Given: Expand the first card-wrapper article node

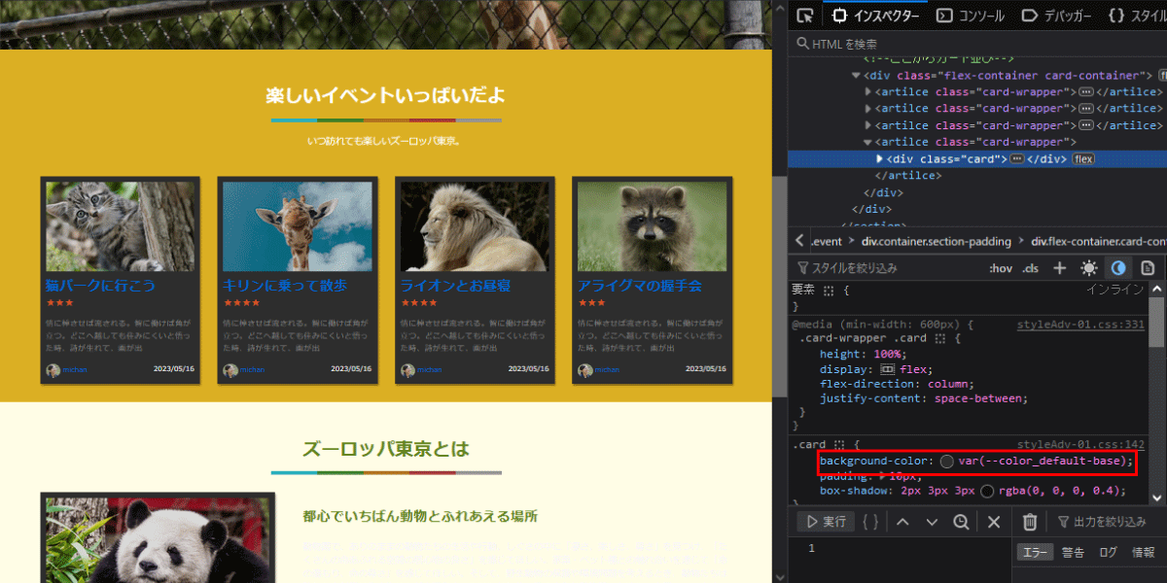Looking at the screenshot, I should [x=868, y=91].
